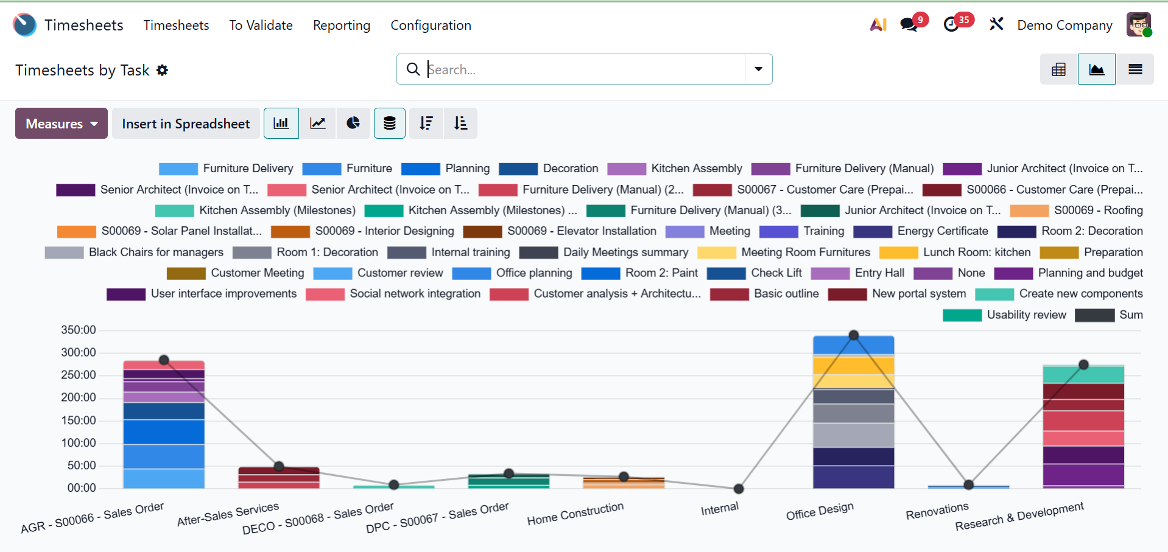The image size is (1168, 552).
Task: Switch to pie chart mode
Action: point(353,124)
